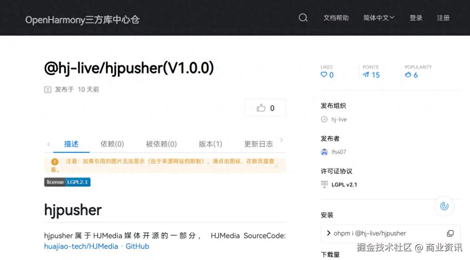The width and height of the screenshot is (470, 260).
Task: Click the LIKES heart icon
Action: click(x=324, y=75)
